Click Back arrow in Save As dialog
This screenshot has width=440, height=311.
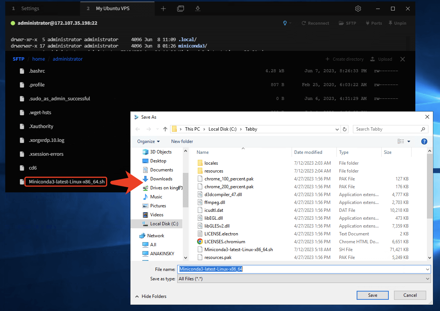[138, 129]
